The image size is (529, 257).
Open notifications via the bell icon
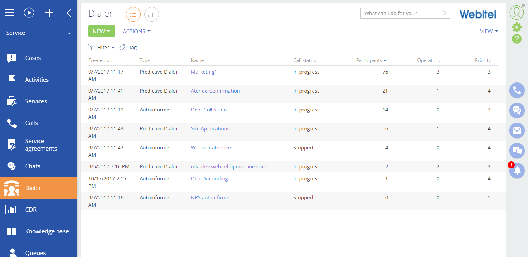(517, 171)
